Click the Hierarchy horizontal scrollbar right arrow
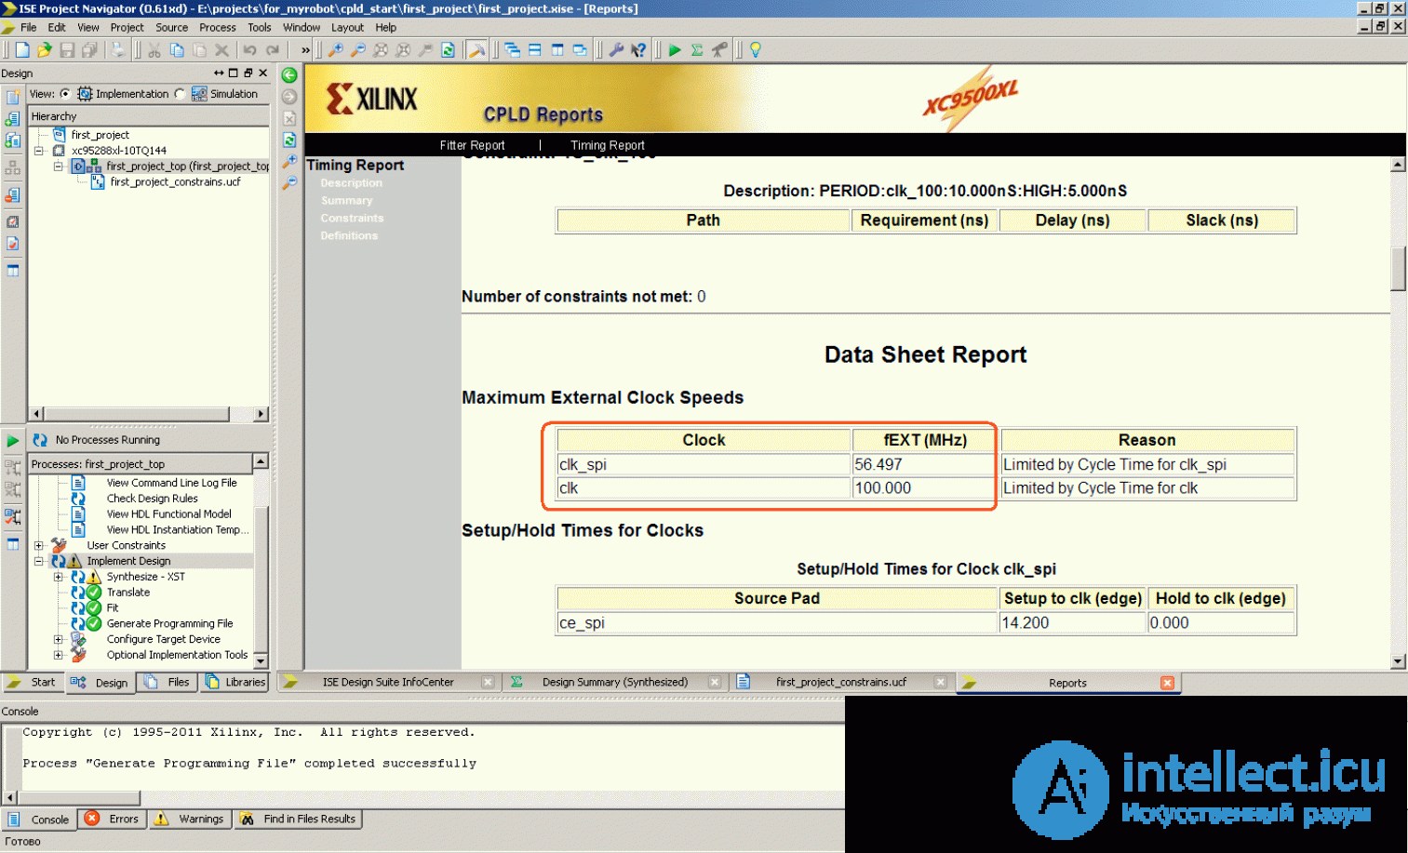 tap(261, 414)
